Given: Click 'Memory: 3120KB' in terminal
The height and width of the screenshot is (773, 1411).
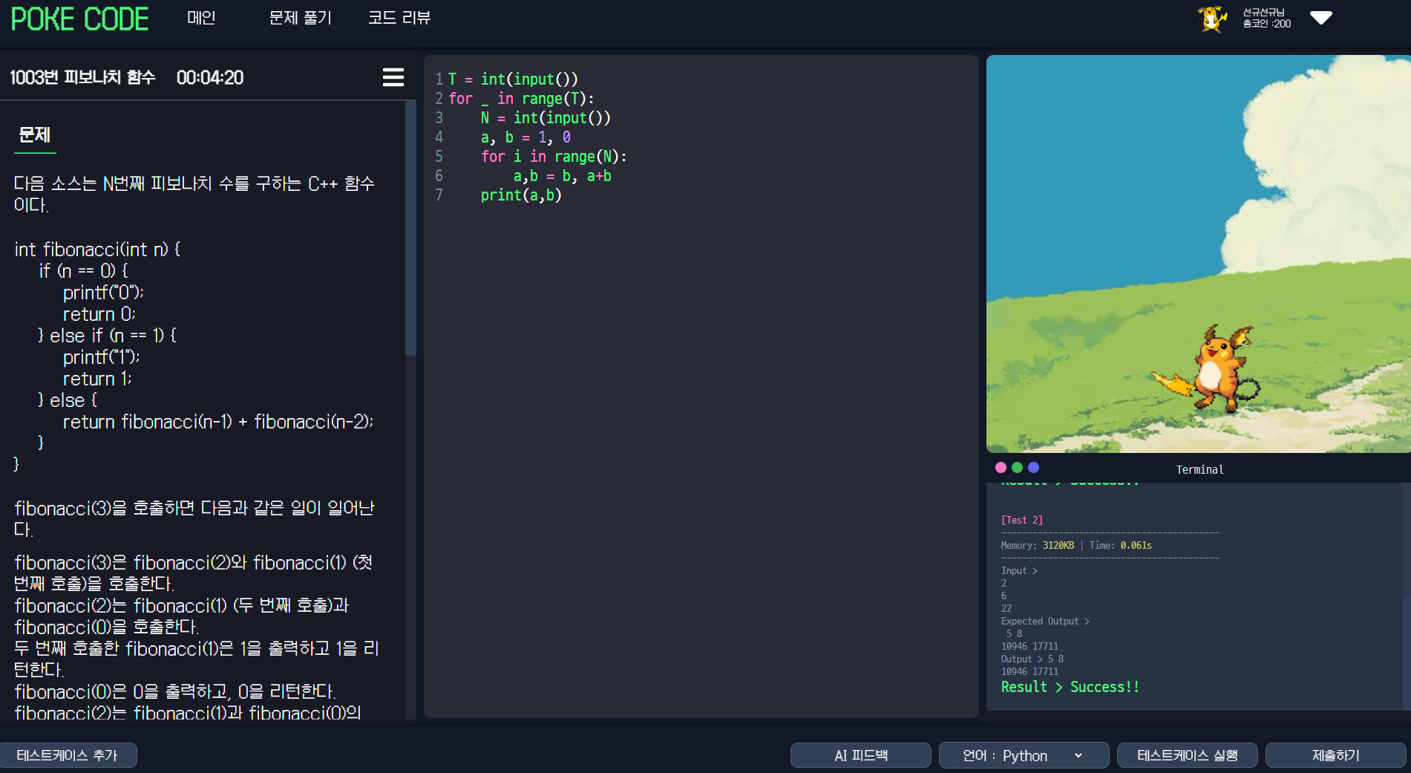Looking at the screenshot, I should tap(1037, 545).
